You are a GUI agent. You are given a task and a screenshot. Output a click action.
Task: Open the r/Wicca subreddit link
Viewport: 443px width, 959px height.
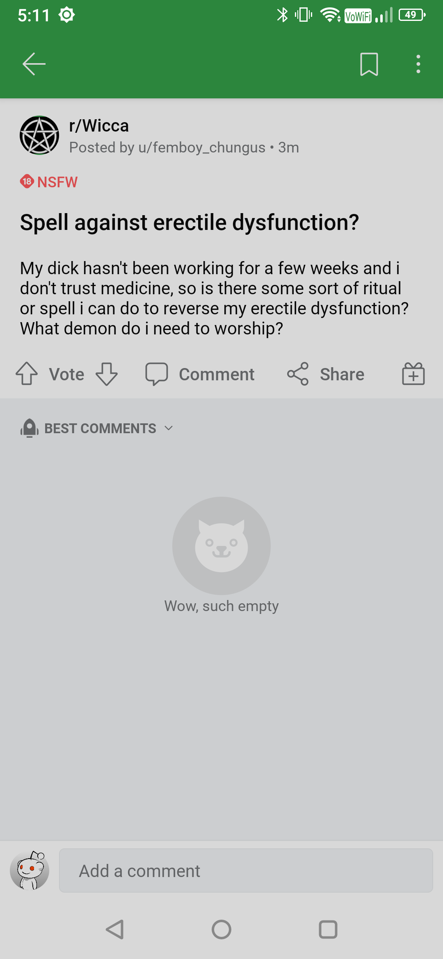pos(99,126)
